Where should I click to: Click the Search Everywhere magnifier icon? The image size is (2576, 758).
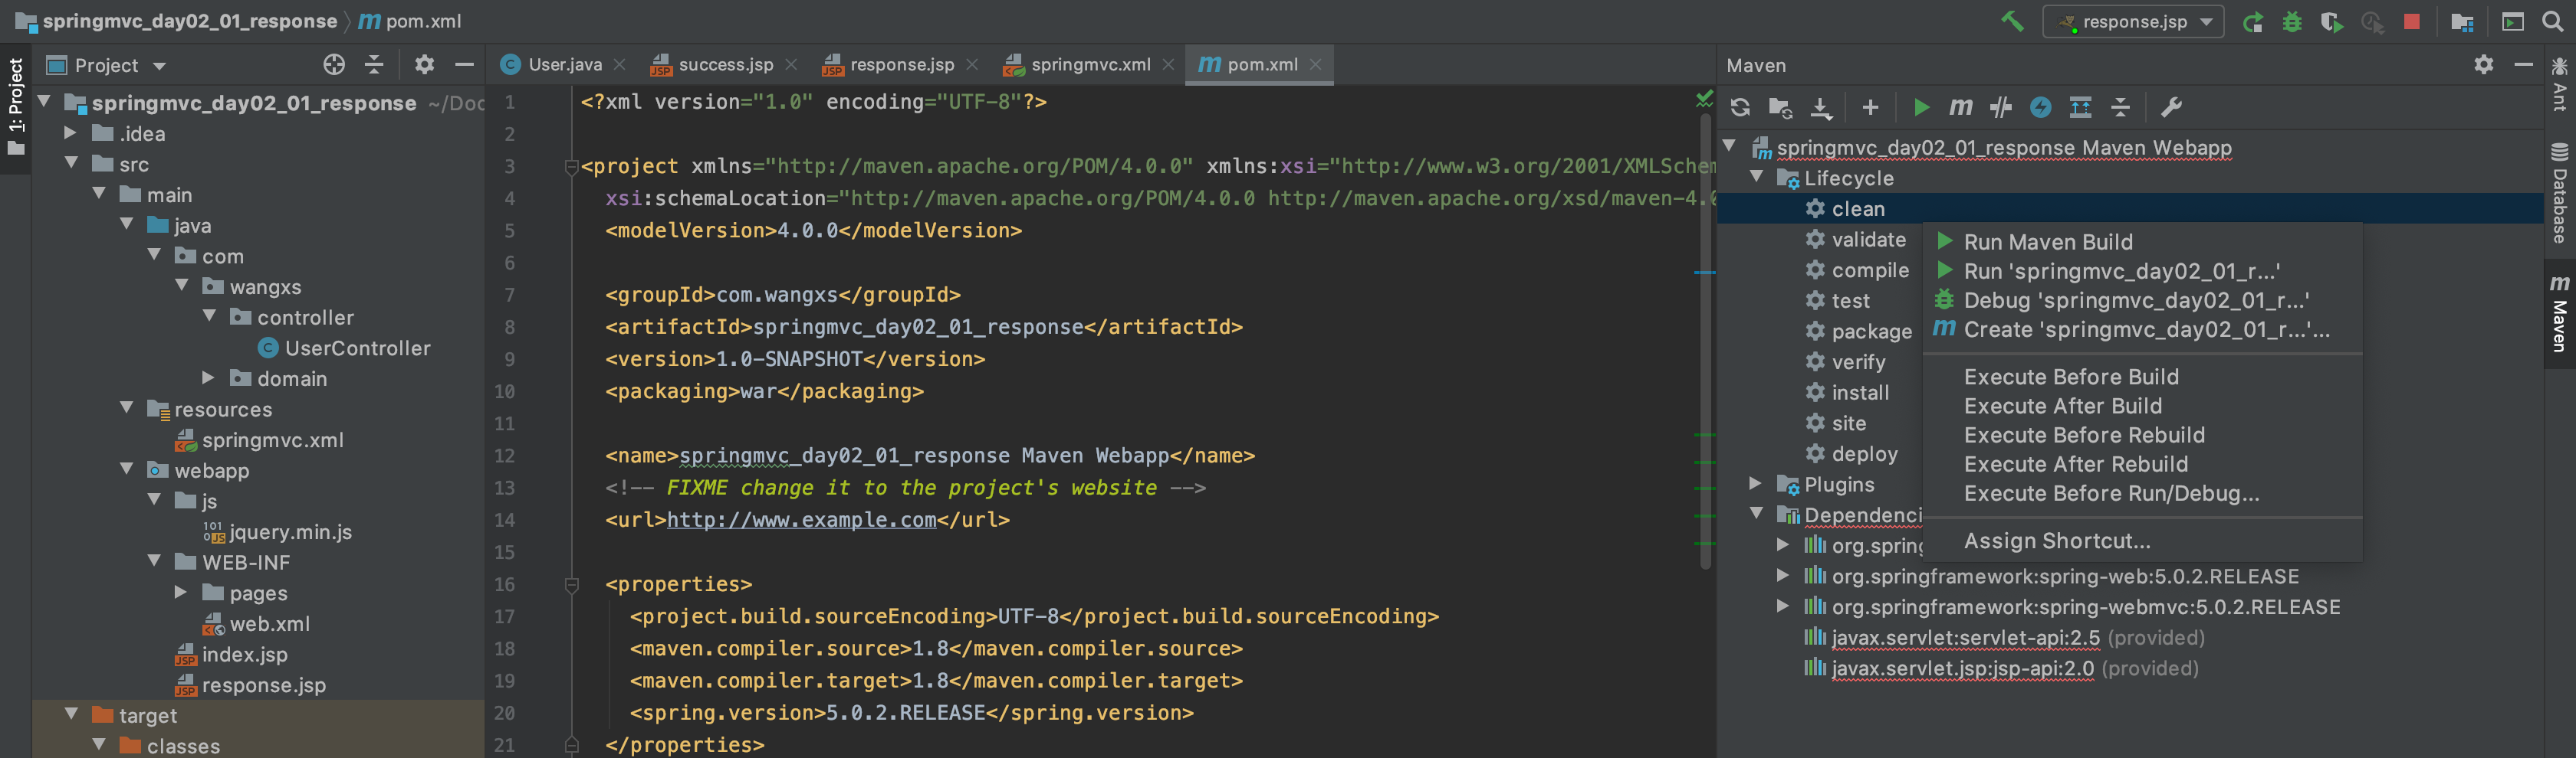(2552, 22)
